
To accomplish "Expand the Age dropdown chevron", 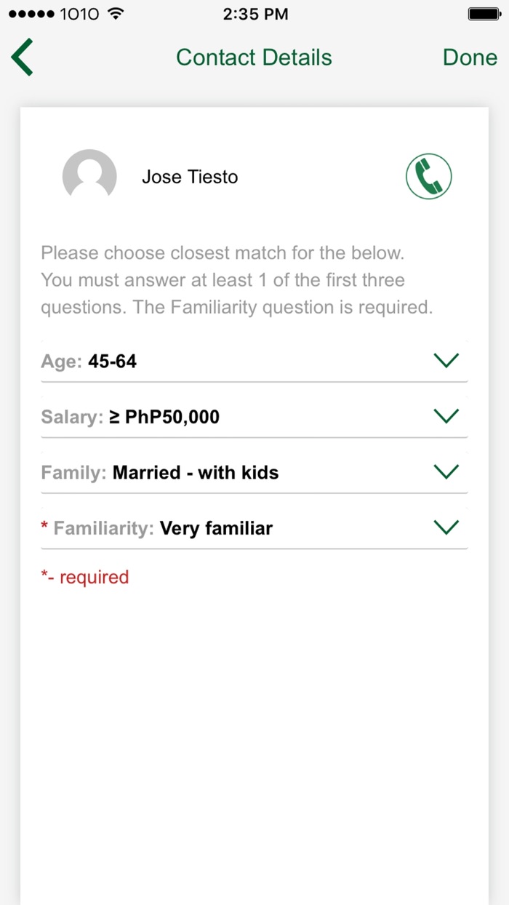I will [x=446, y=360].
